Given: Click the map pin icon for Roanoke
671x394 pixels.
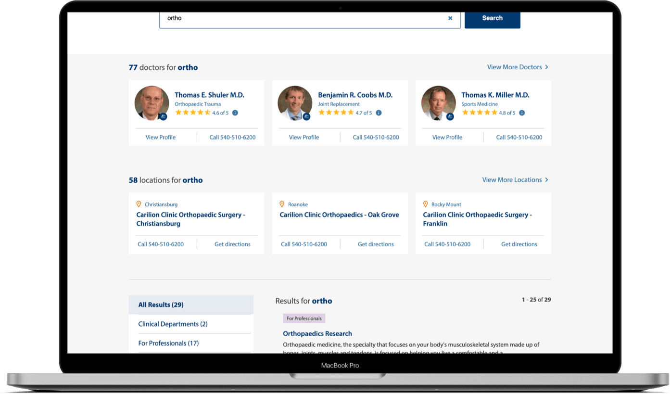Looking at the screenshot, I should (x=282, y=204).
